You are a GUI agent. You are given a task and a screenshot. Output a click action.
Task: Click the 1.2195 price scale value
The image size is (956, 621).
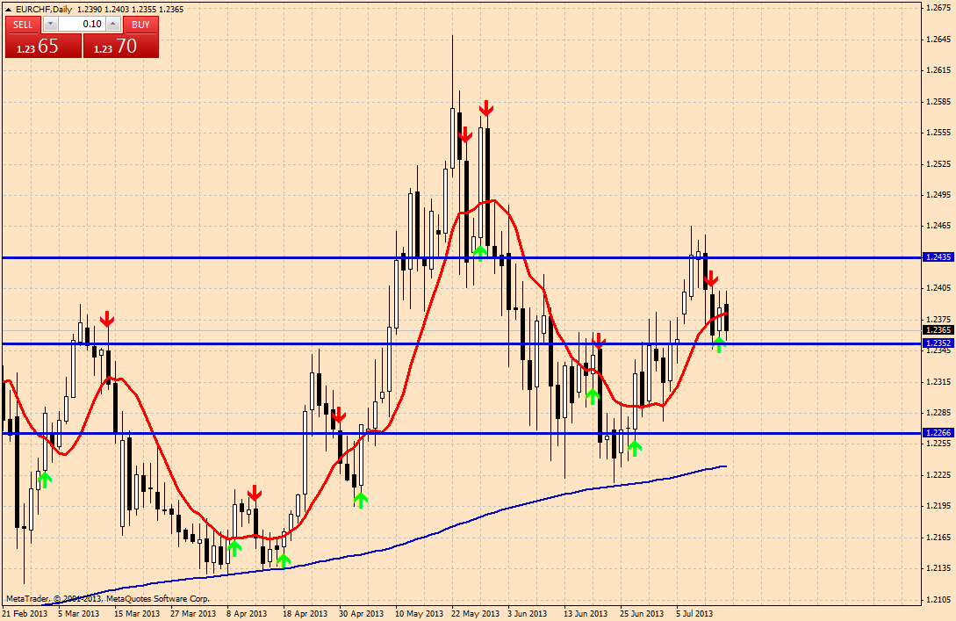(x=938, y=506)
